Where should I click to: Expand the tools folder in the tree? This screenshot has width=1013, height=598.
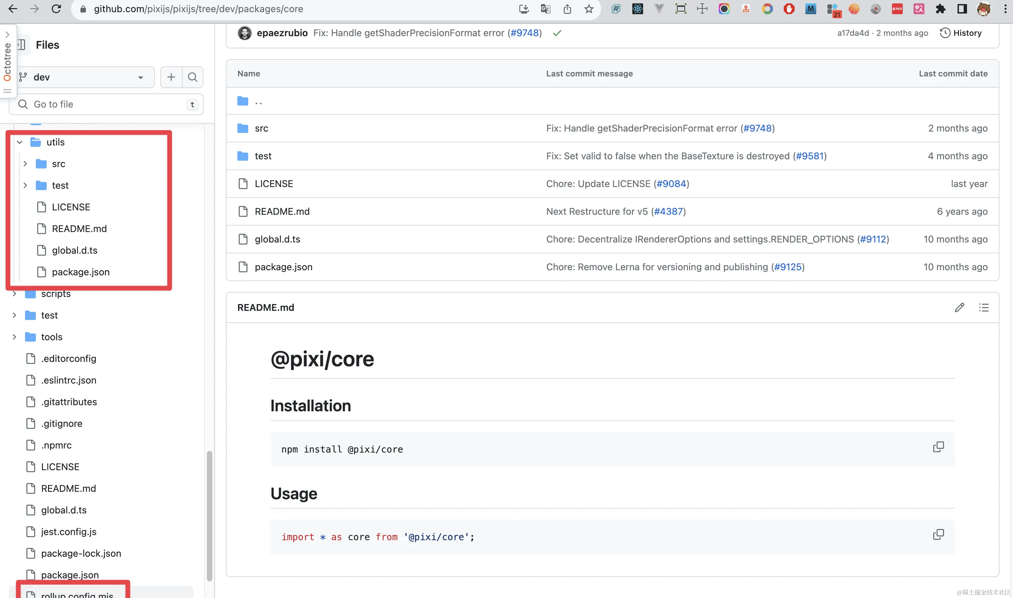[15, 337]
